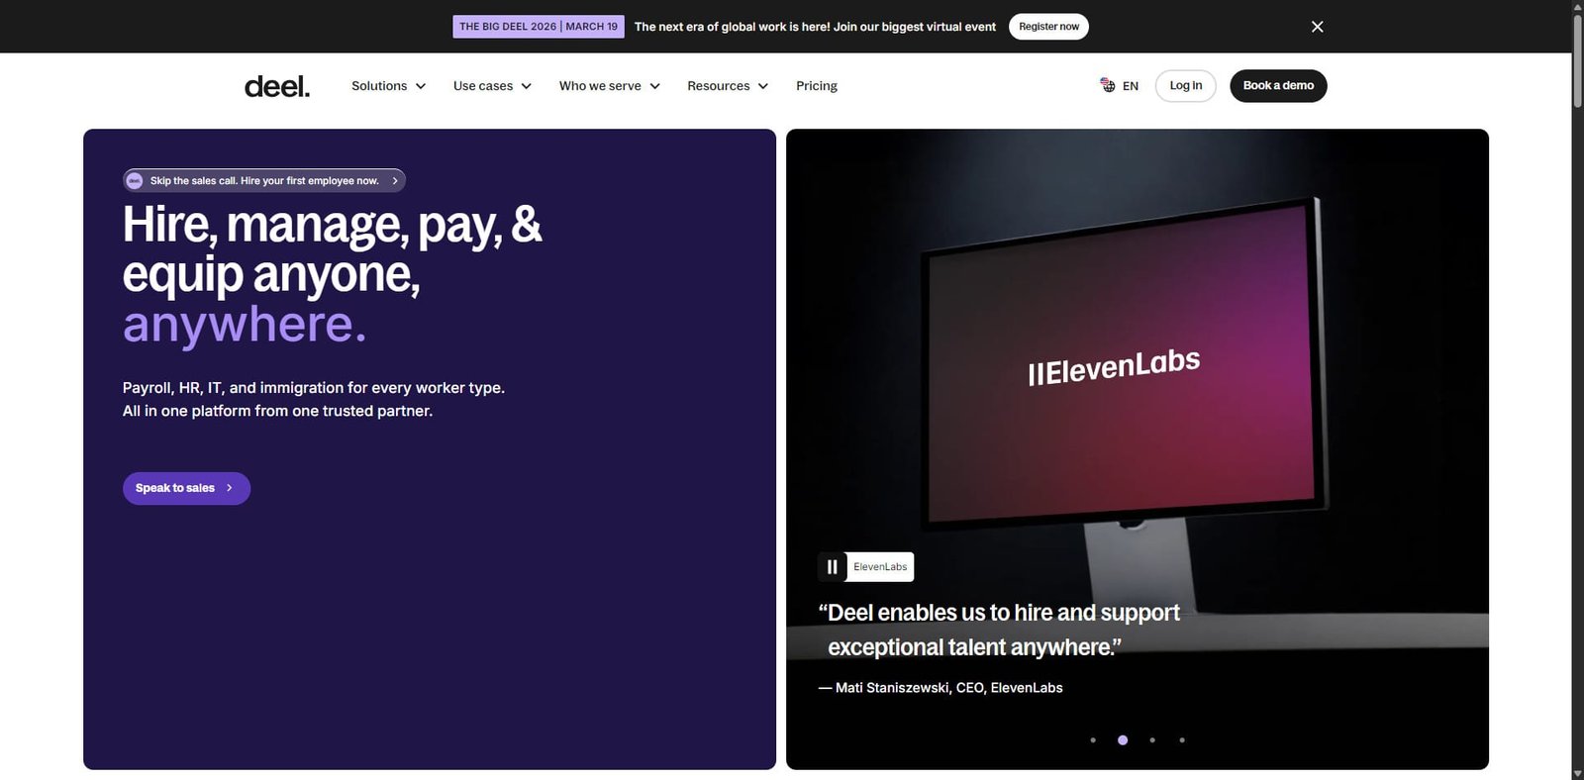Click the arrow in Speak to sales
Viewport: 1584px width, 780px height.
(x=230, y=488)
